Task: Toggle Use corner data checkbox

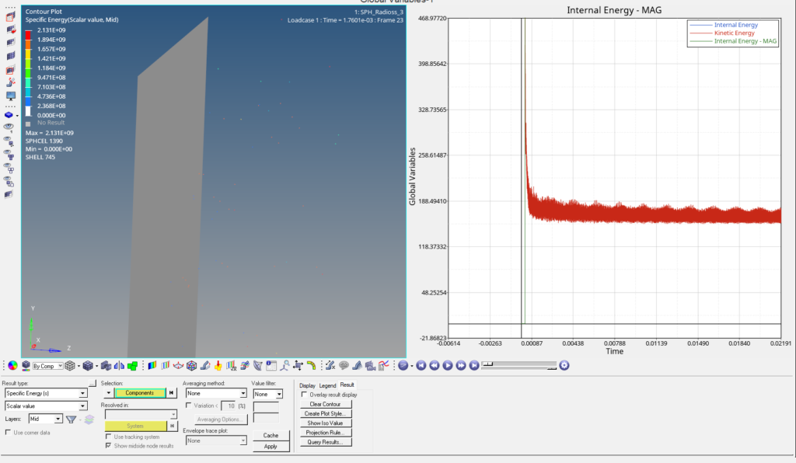Action: click(x=8, y=433)
